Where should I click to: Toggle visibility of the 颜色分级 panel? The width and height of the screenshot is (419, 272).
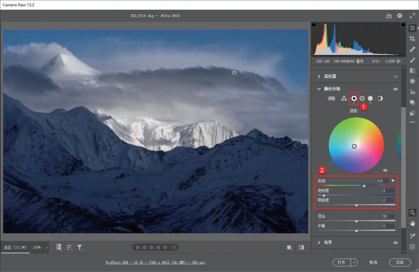[x=395, y=89]
